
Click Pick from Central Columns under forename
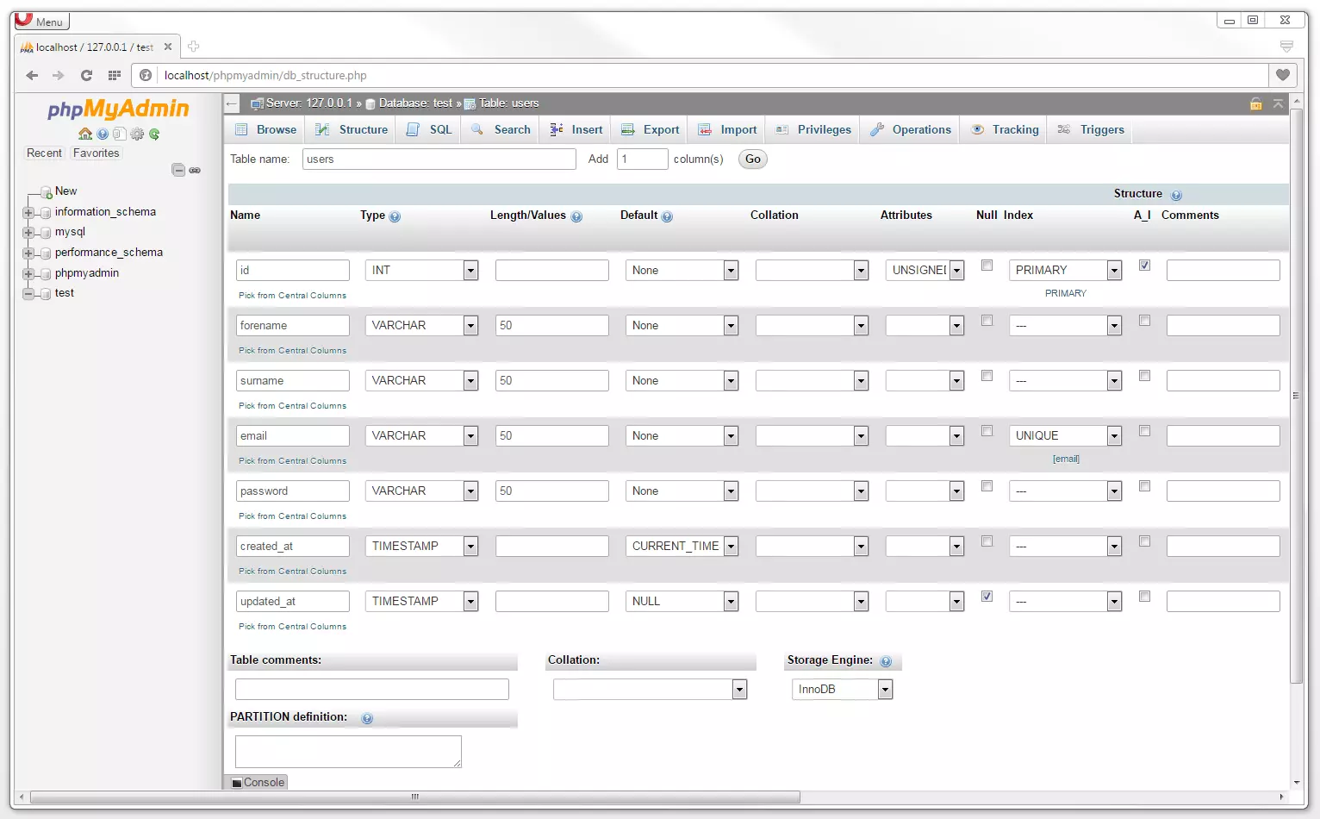pos(292,350)
